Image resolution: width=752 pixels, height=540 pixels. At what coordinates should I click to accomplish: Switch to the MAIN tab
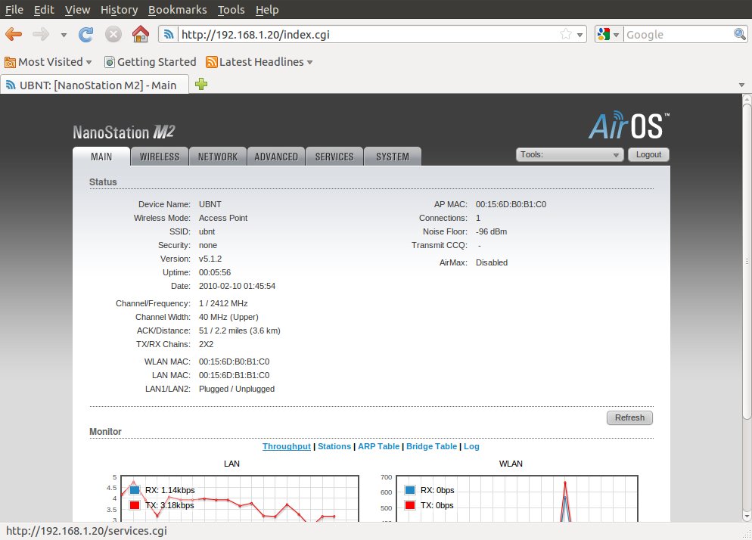click(x=101, y=157)
